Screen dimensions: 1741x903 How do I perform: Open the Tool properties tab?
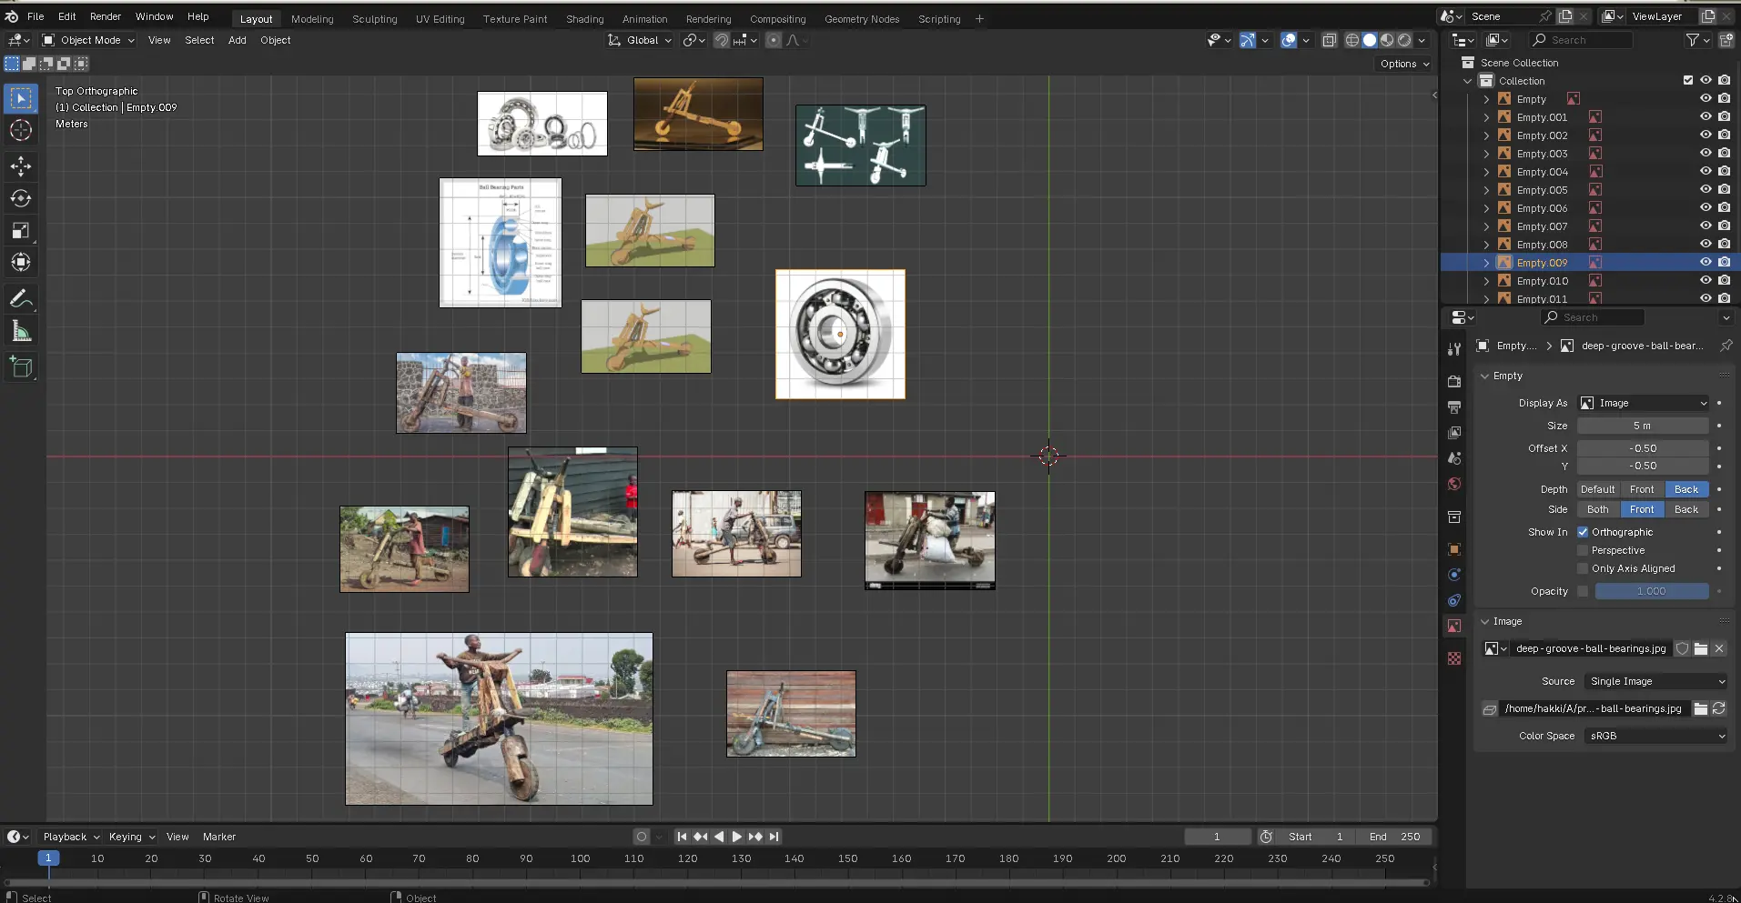(1454, 349)
